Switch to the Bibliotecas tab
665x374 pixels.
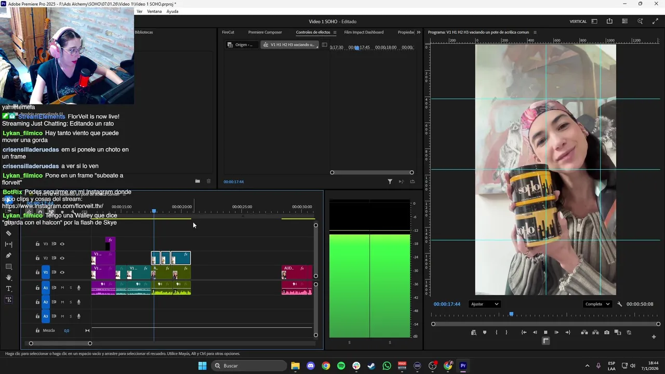point(144,32)
